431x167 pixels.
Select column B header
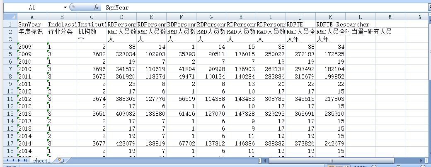point(62,17)
